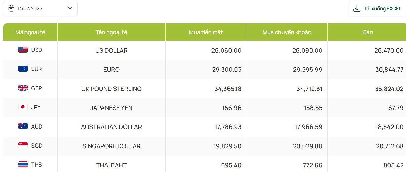Click the Mua chuyển khoản column header
Screen dimensions: 406x172
pos(287,32)
